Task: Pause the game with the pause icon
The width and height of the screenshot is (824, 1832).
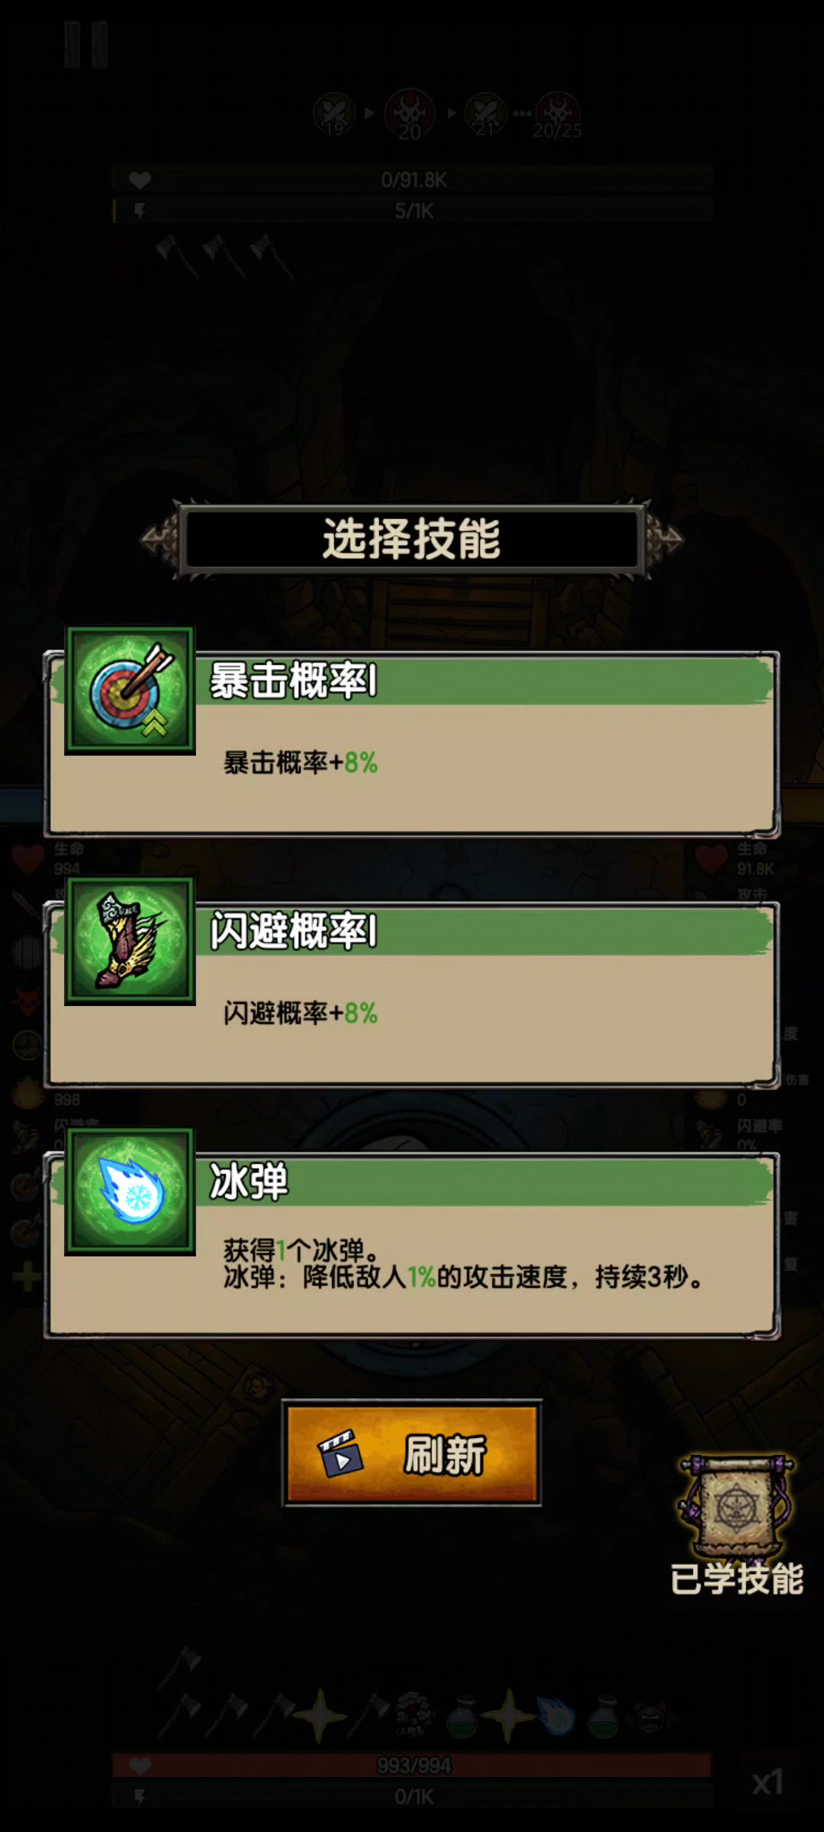Action: click(86, 45)
